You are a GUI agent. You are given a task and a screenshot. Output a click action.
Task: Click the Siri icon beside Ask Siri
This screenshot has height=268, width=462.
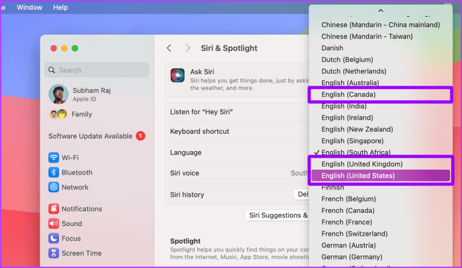click(177, 76)
